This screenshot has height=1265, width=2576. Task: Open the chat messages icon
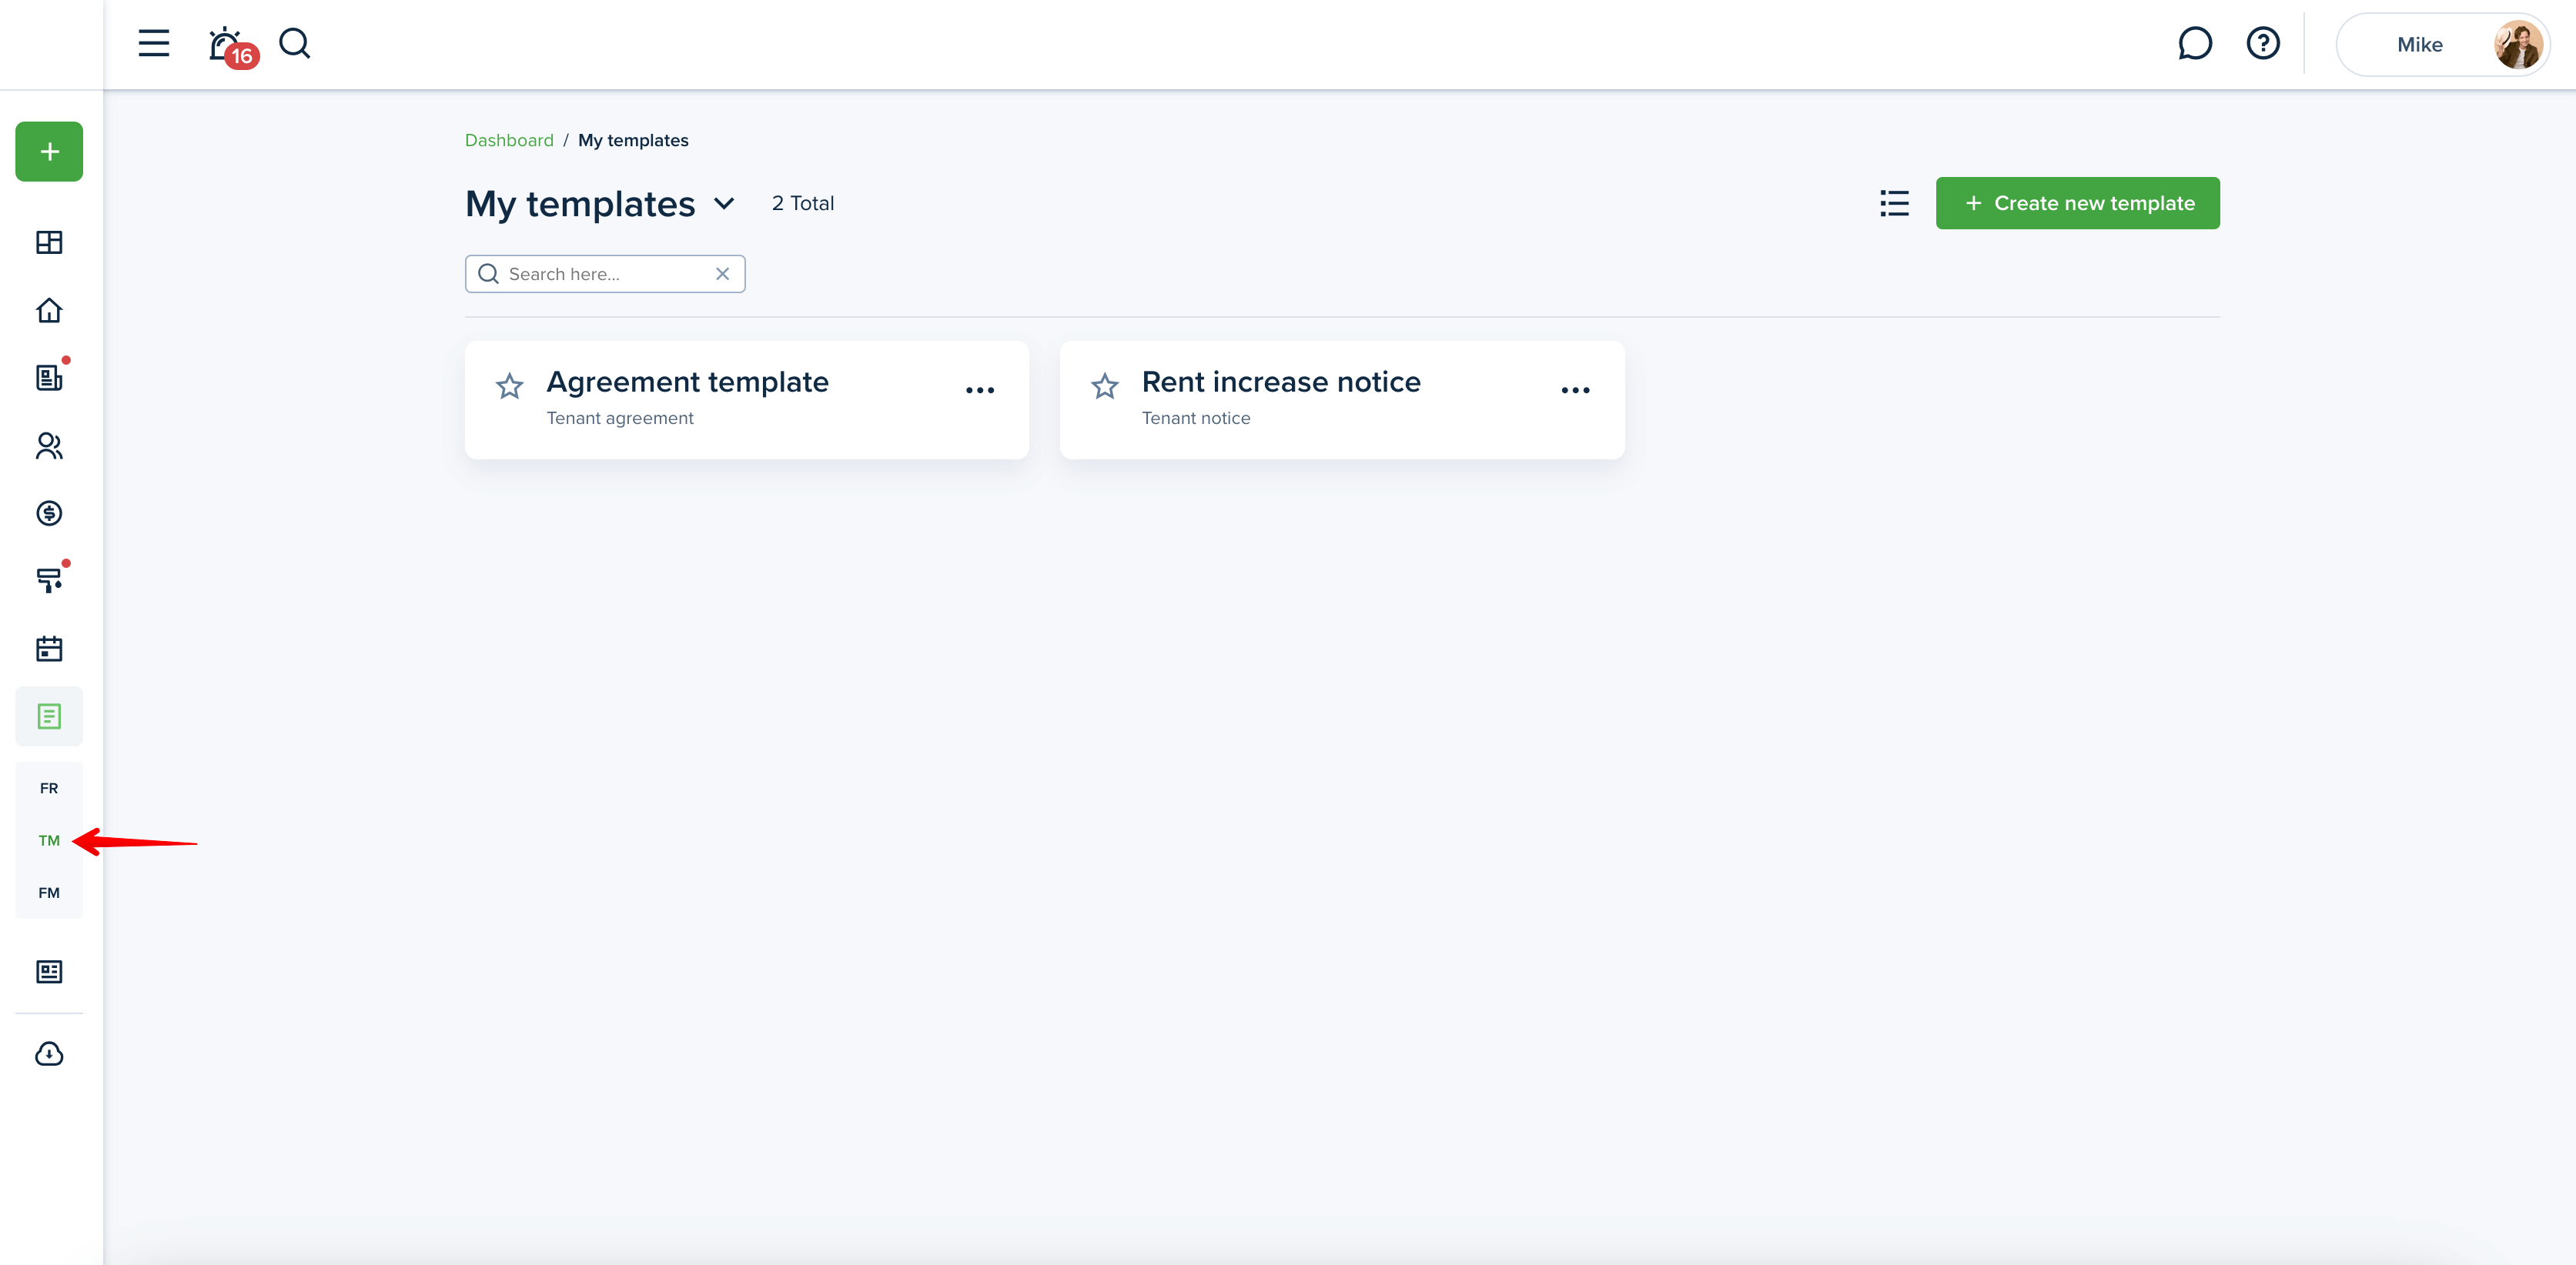2194,44
